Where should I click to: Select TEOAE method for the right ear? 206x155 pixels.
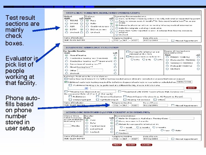[x=67, y=21]
